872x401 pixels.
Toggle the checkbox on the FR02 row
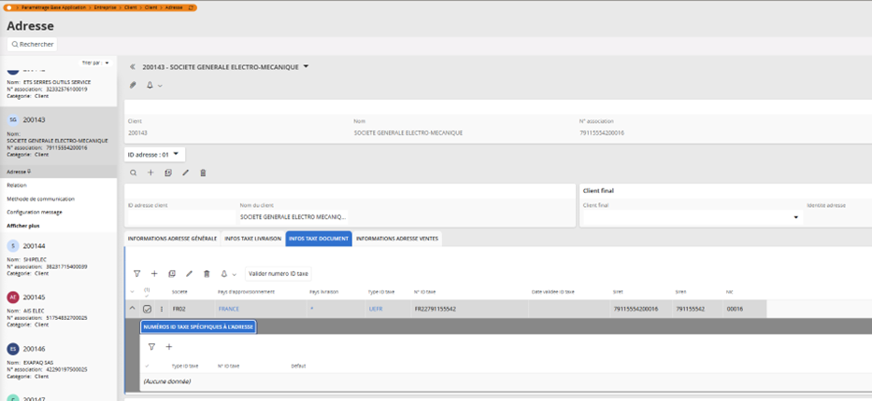[148, 309]
